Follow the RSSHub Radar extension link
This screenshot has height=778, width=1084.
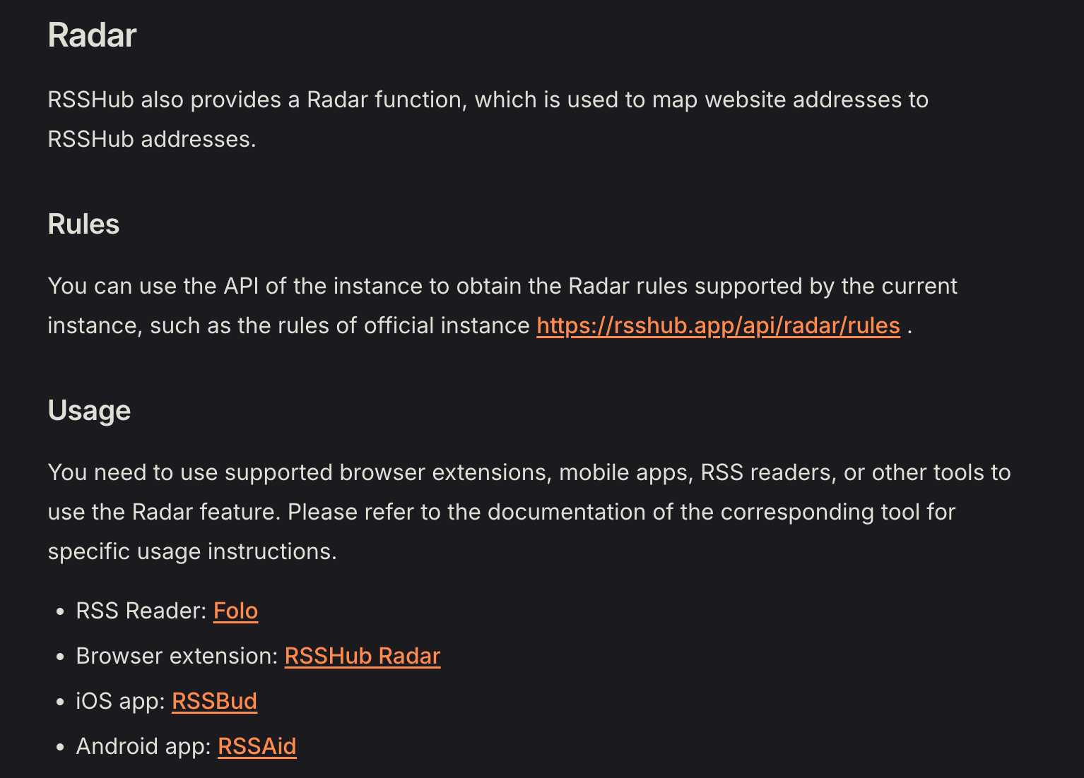pos(363,656)
